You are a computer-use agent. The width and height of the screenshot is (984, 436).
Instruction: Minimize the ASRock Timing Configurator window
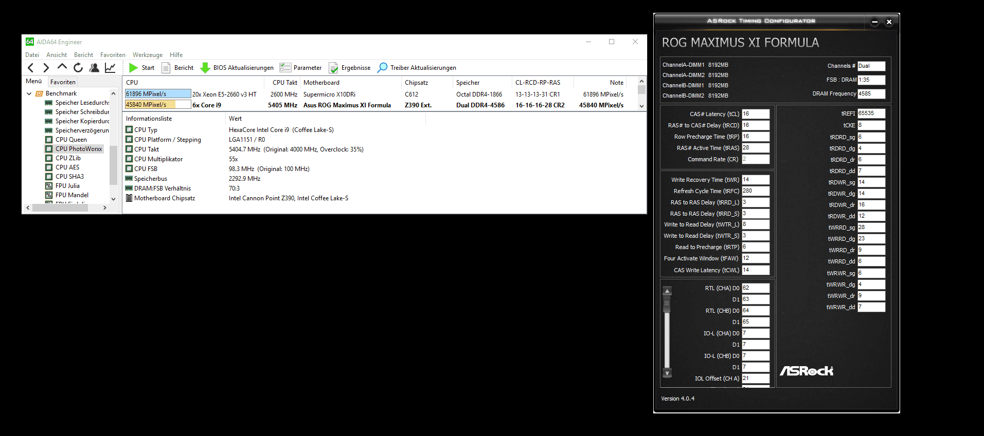coord(874,22)
